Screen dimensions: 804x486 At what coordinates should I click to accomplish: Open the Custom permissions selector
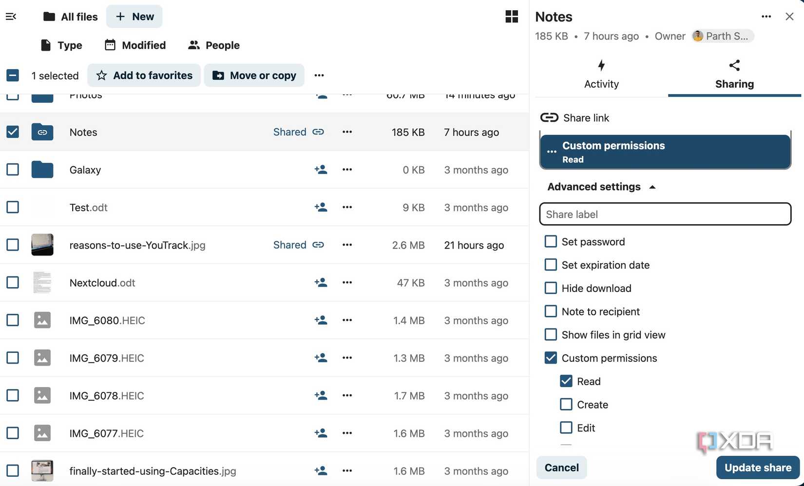tap(665, 152)
